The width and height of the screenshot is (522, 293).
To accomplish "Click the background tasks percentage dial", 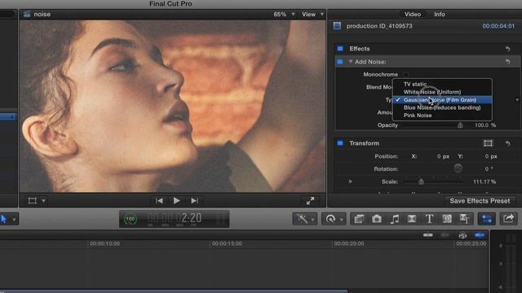I will pyautogui.click(x=130, y=219).
